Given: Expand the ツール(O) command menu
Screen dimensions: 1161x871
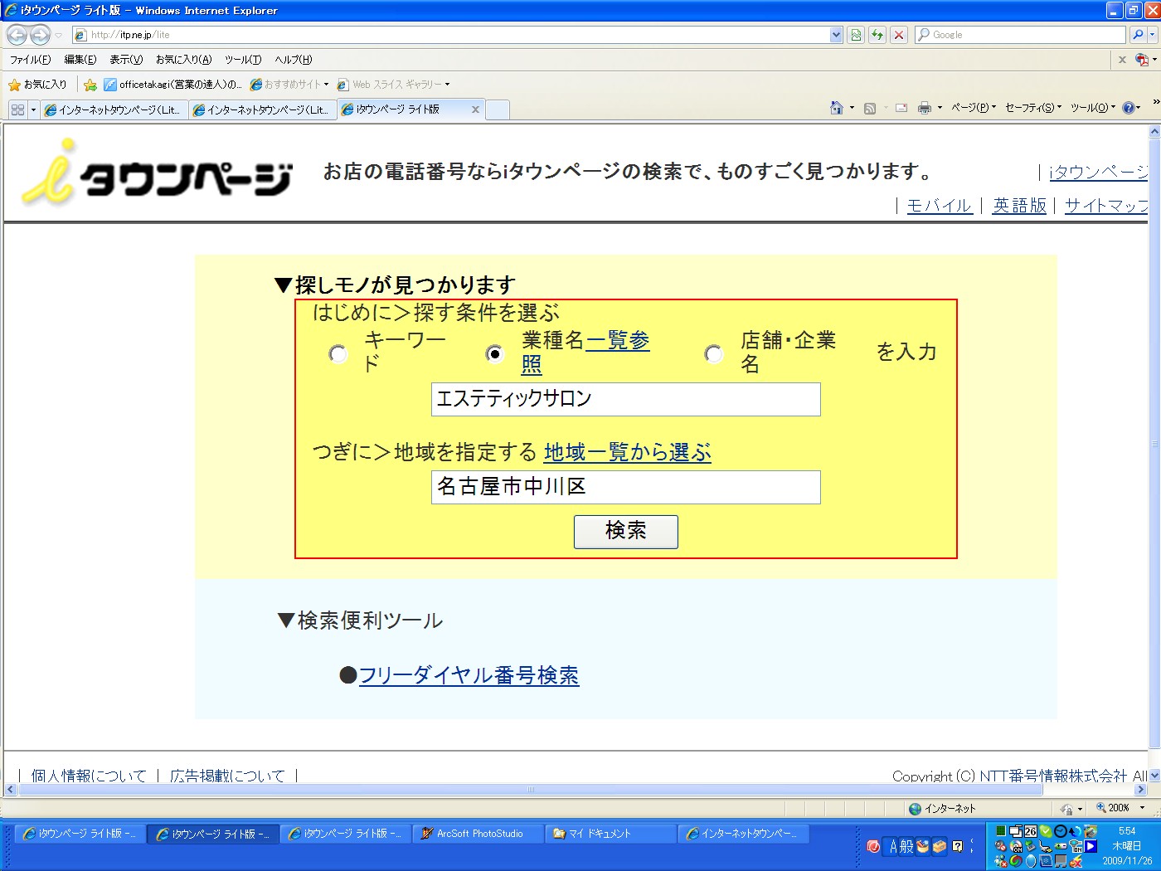Looking at the screenshot, I should [1093, 108].
